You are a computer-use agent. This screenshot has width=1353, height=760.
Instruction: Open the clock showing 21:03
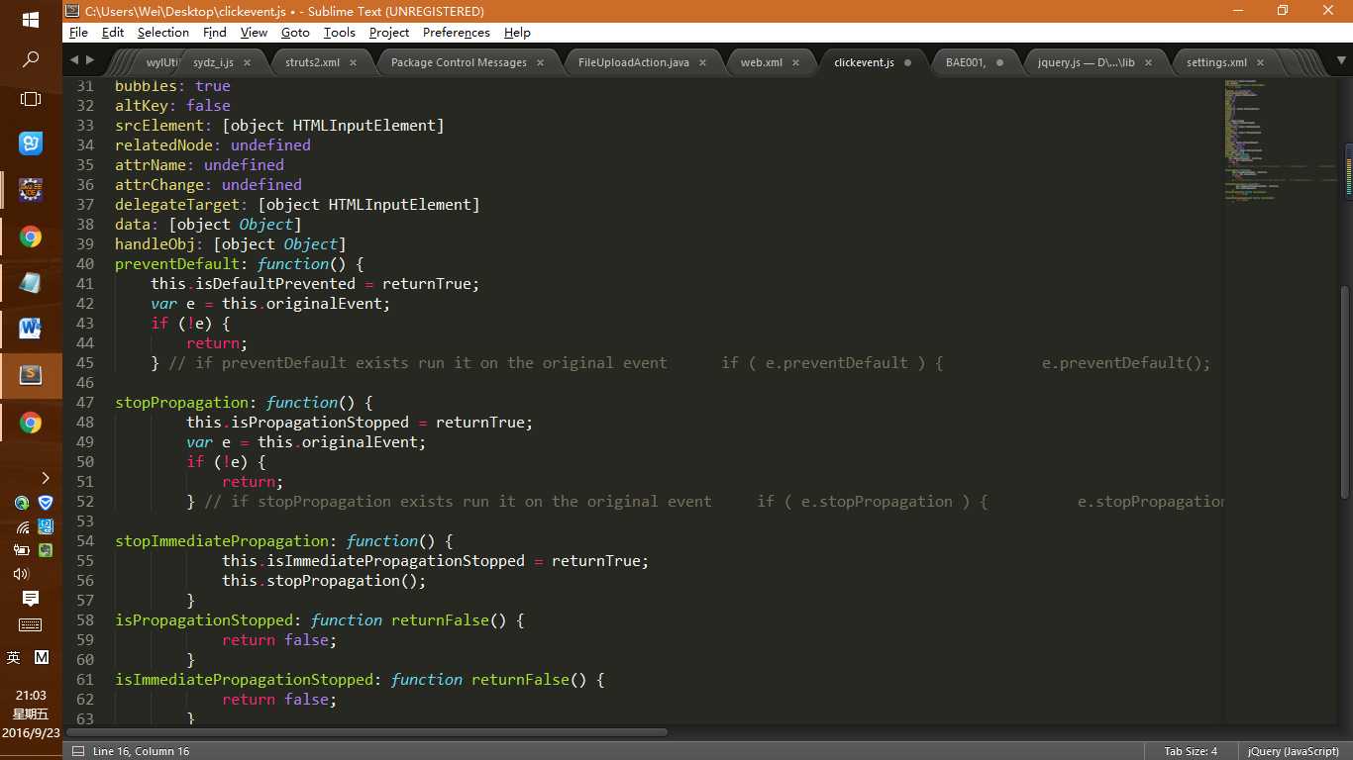[x=31, y=696]
